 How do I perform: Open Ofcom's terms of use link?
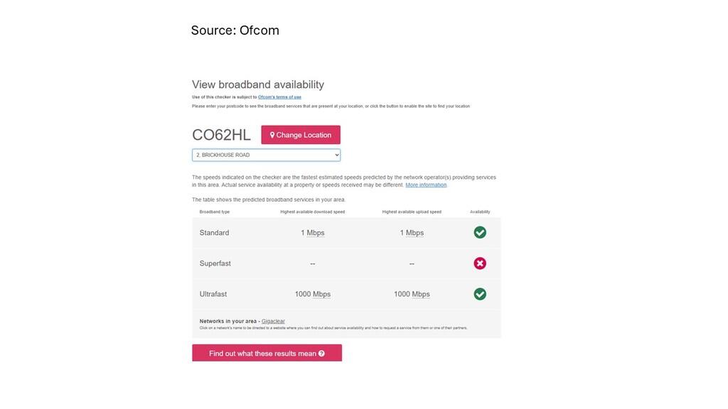(x=279, y=97)
